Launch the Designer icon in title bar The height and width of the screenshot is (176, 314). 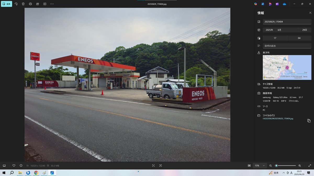click(270, 4)
